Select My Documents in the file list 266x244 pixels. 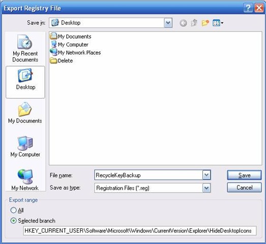point(71,36)
